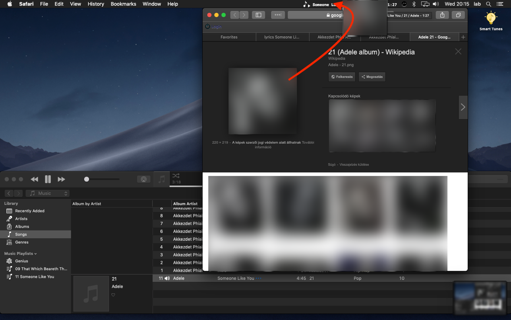511x320 pixels.
Task: Click Safari share button
Action: (442, 15)
